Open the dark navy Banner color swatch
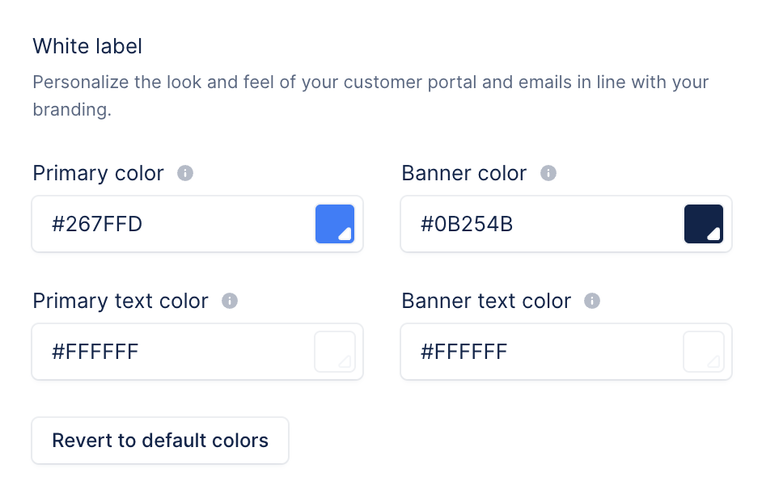Viewport: 762px width, 498px height. pos(703,224)
